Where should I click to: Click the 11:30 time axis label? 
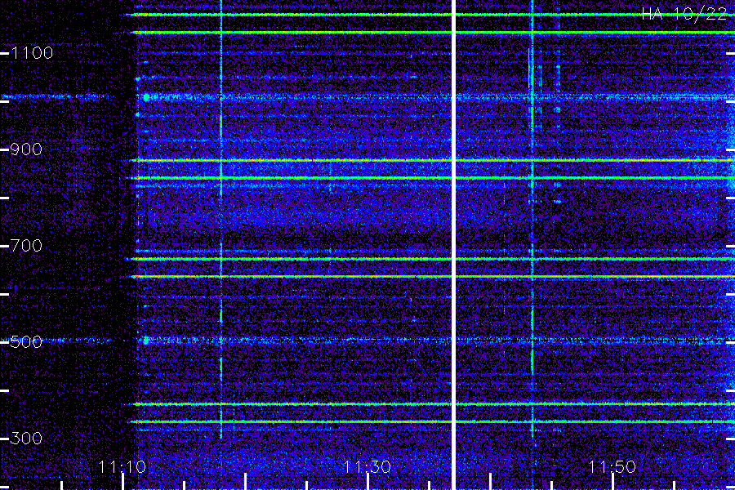(367, 467)
